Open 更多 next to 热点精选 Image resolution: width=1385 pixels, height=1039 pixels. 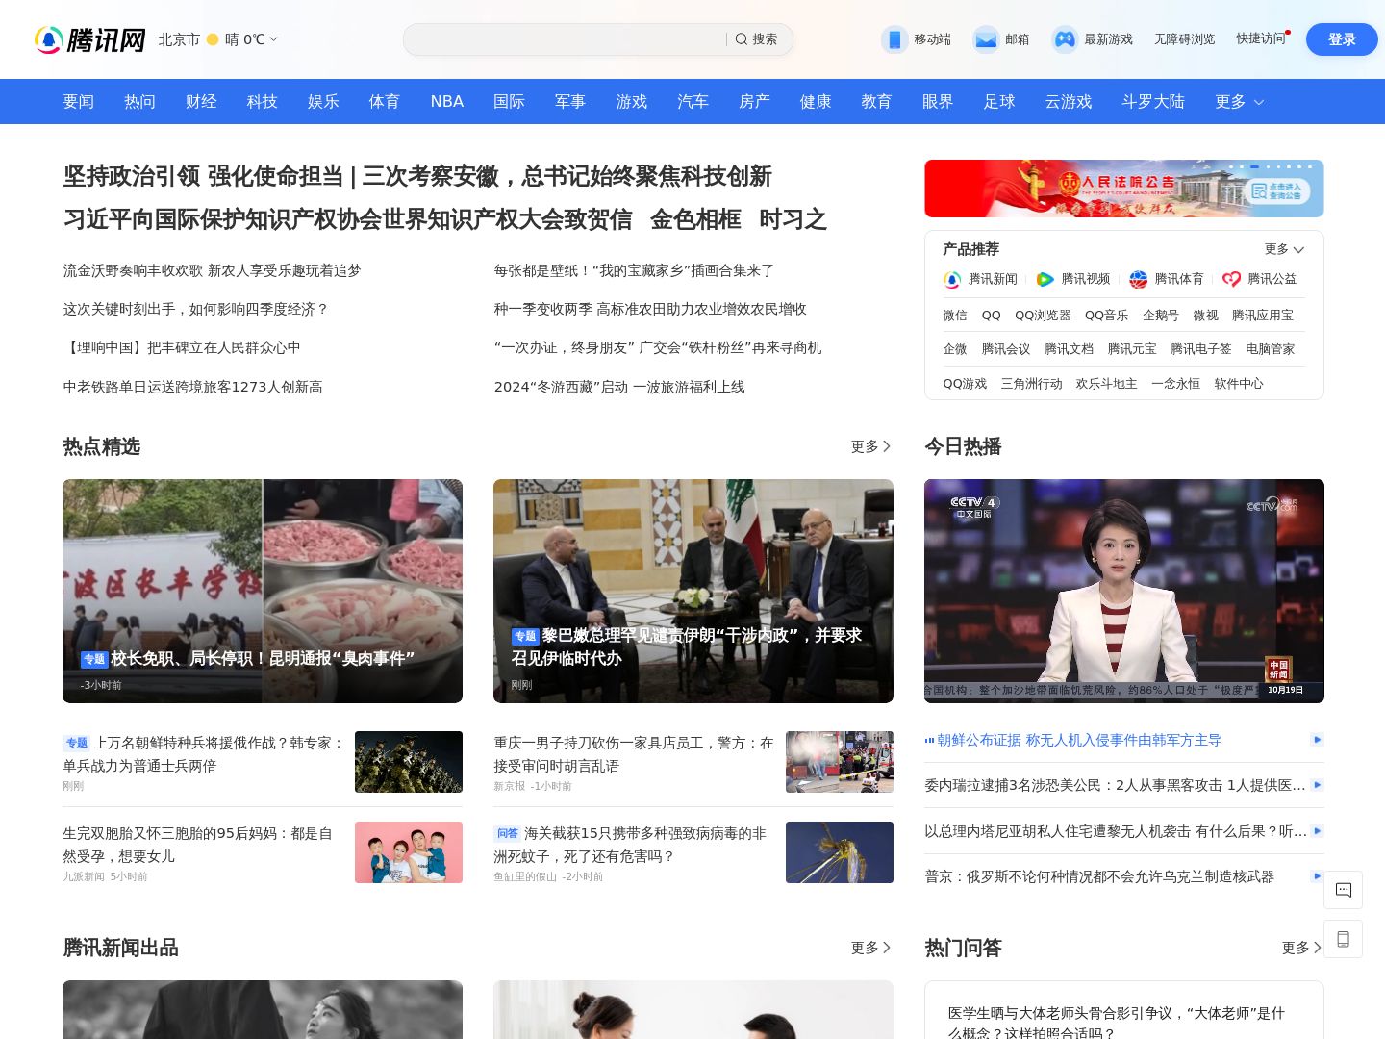(871, 446)
